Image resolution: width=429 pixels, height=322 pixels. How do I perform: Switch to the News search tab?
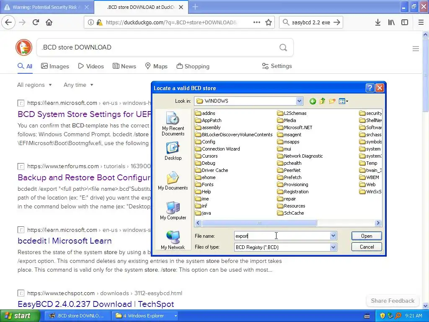click(124, 66)
